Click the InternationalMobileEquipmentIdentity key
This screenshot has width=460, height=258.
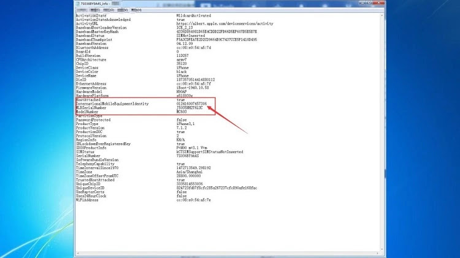click(112, 104)
